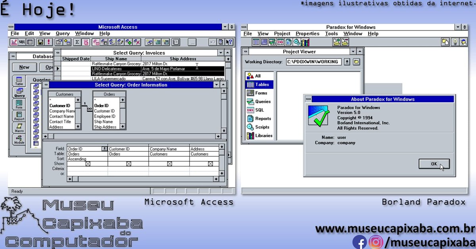Click the Open Report icon in Paradox toolbar
476x249 pixels.
(x=288, y=42)
